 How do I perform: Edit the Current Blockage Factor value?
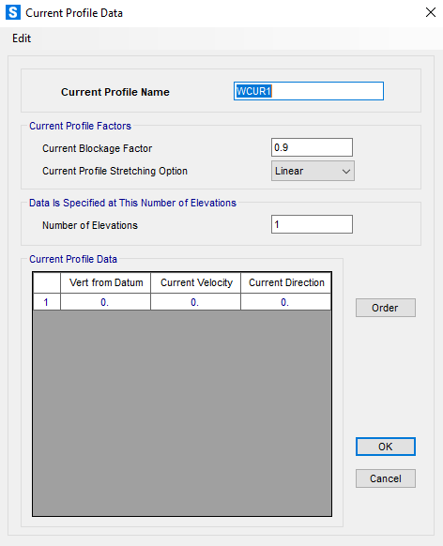pos(312,147)
